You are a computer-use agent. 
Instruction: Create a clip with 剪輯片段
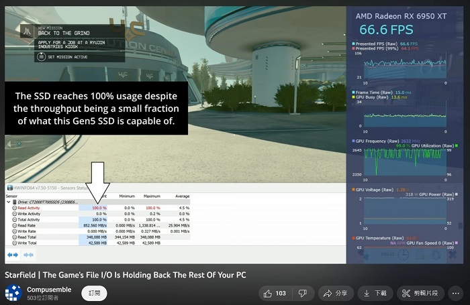pos(420,294)
